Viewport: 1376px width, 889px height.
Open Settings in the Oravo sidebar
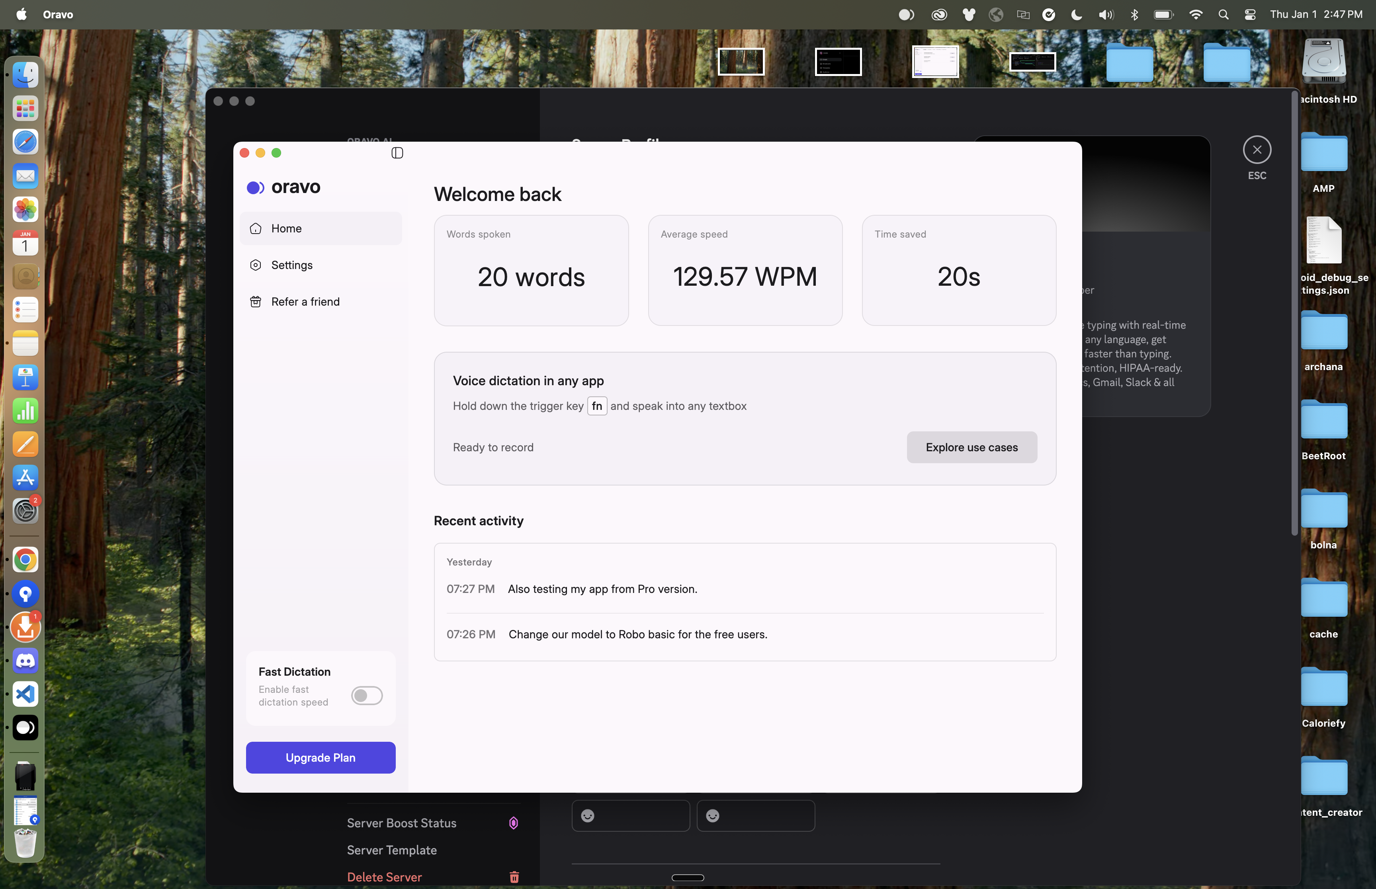click(291, 265)
